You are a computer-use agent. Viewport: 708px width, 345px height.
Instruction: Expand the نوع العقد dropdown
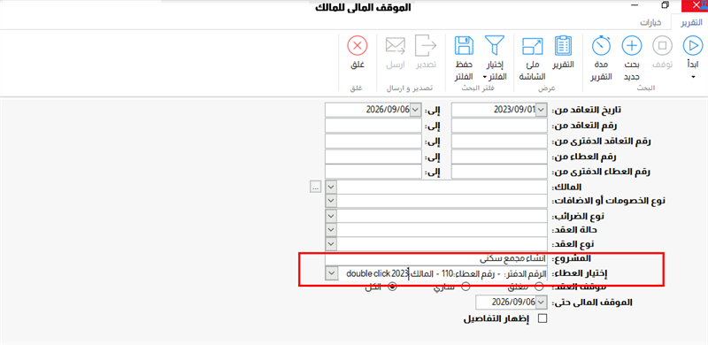(331, 244)
